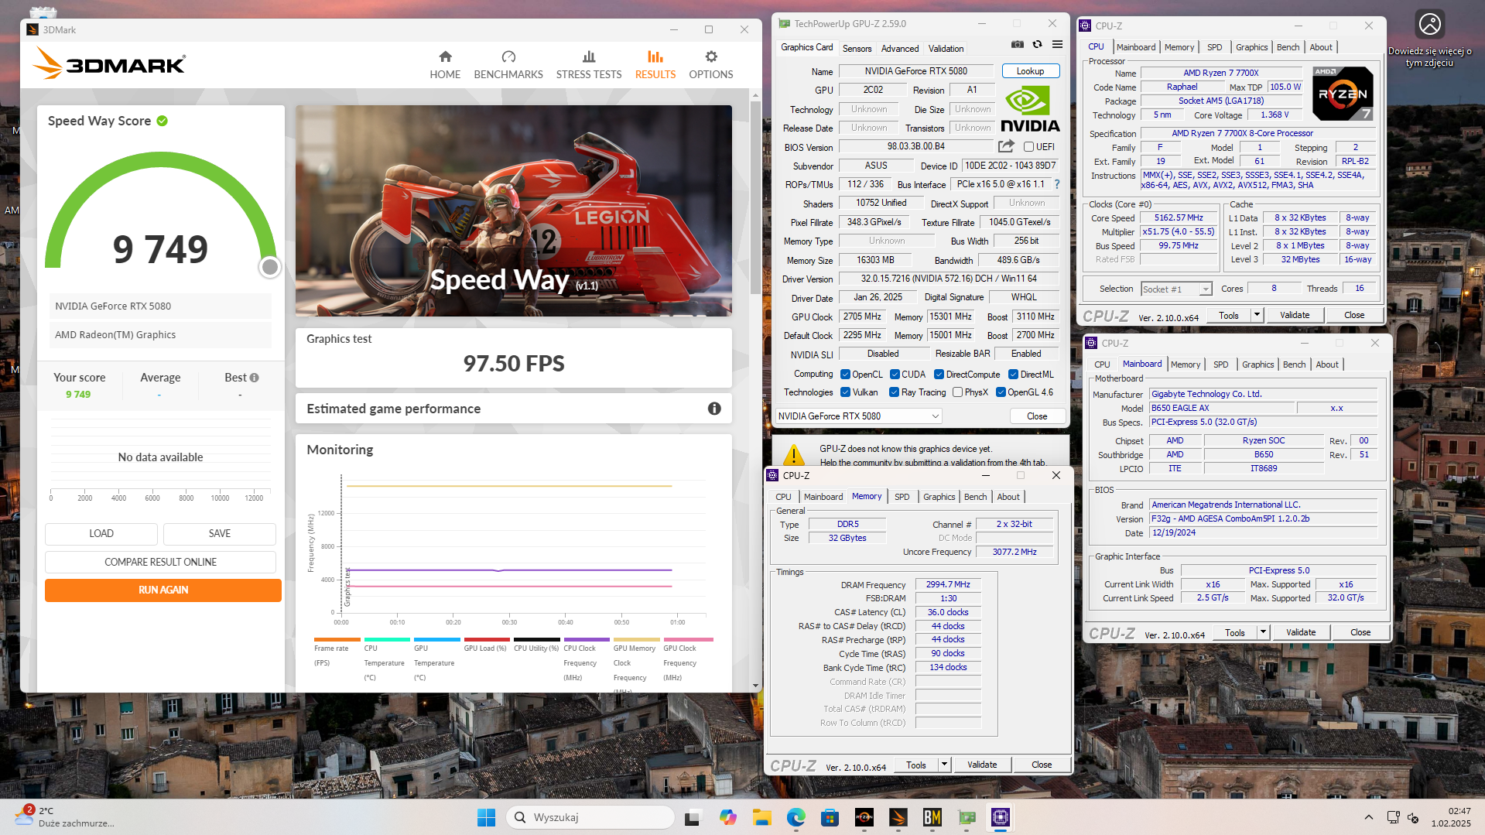Toggle CUDA checkbox
1485x835 pixels.
click(895, 375)
